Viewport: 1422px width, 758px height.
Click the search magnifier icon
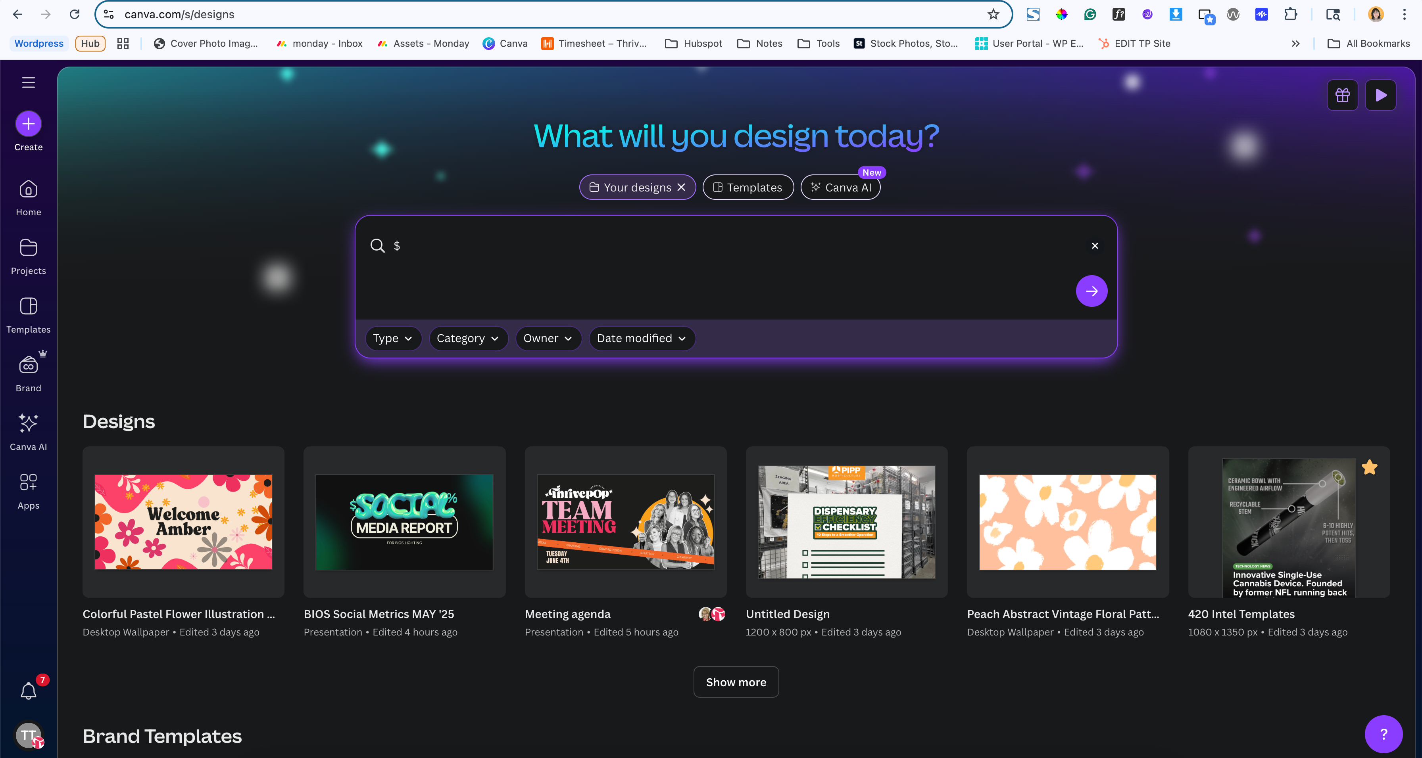pos(378,246)
